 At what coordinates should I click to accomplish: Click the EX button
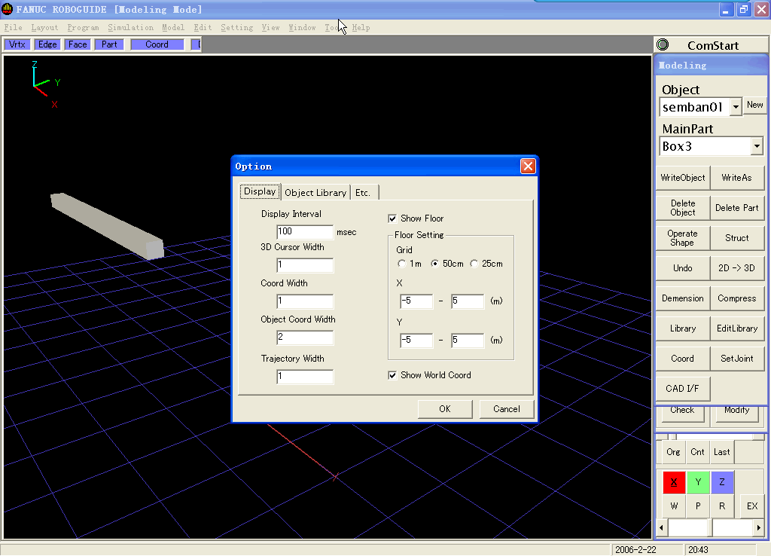[x=752, y=506]
